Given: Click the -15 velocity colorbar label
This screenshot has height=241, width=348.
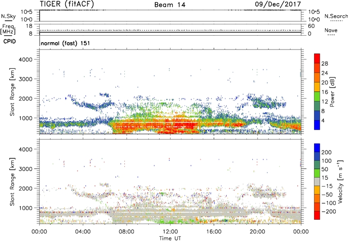Looking at the screenshot, I should [x=327, y=186].
